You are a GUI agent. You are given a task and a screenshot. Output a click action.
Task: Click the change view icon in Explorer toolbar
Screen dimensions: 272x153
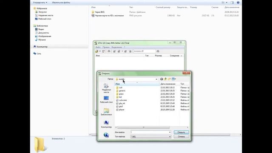223,3
